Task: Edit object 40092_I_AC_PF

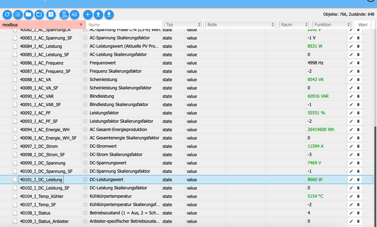Action: pos(351,113)
